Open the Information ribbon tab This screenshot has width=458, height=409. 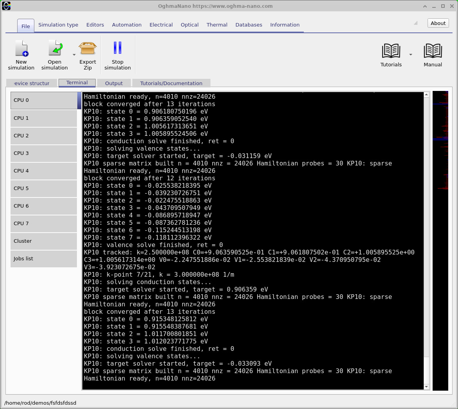[285, 25]
